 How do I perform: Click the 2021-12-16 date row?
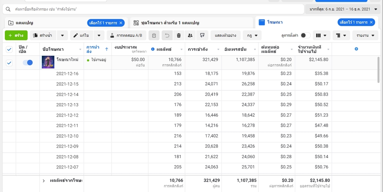[x=67, y=73]
